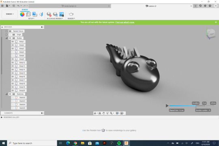Open the Setup dropdown menu

pos(31,18)
